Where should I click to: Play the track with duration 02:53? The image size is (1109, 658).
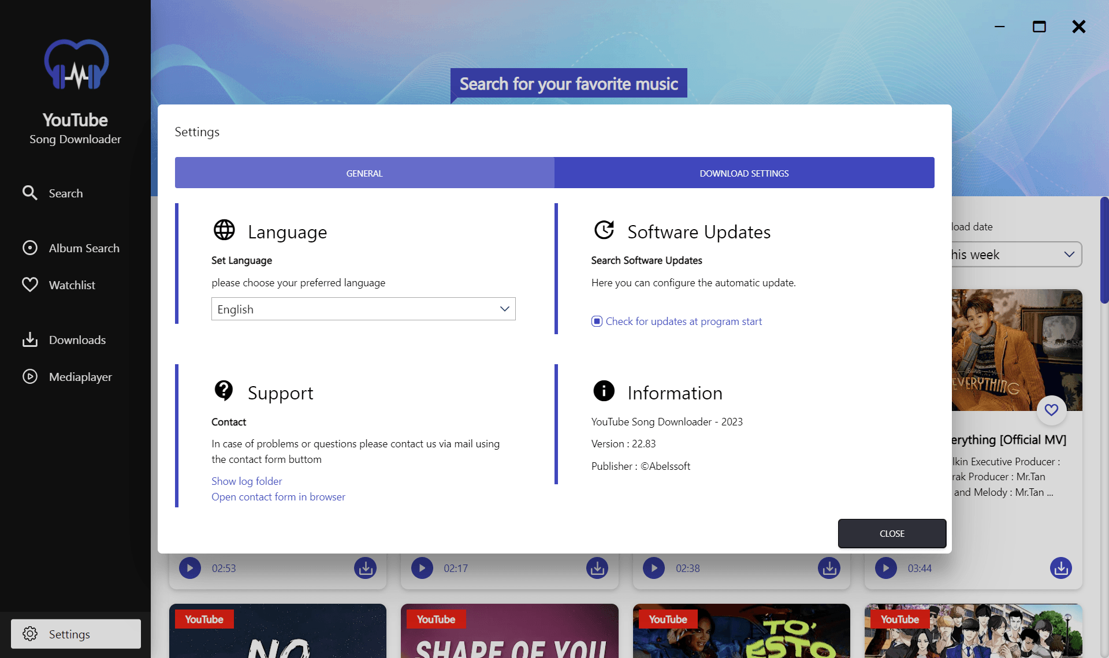[x=189, y=568]
